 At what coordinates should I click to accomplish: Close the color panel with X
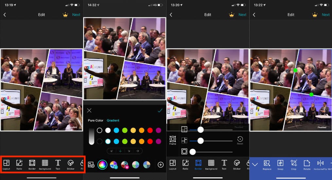[89, 111]
